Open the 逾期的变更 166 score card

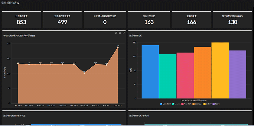[191, 20]
